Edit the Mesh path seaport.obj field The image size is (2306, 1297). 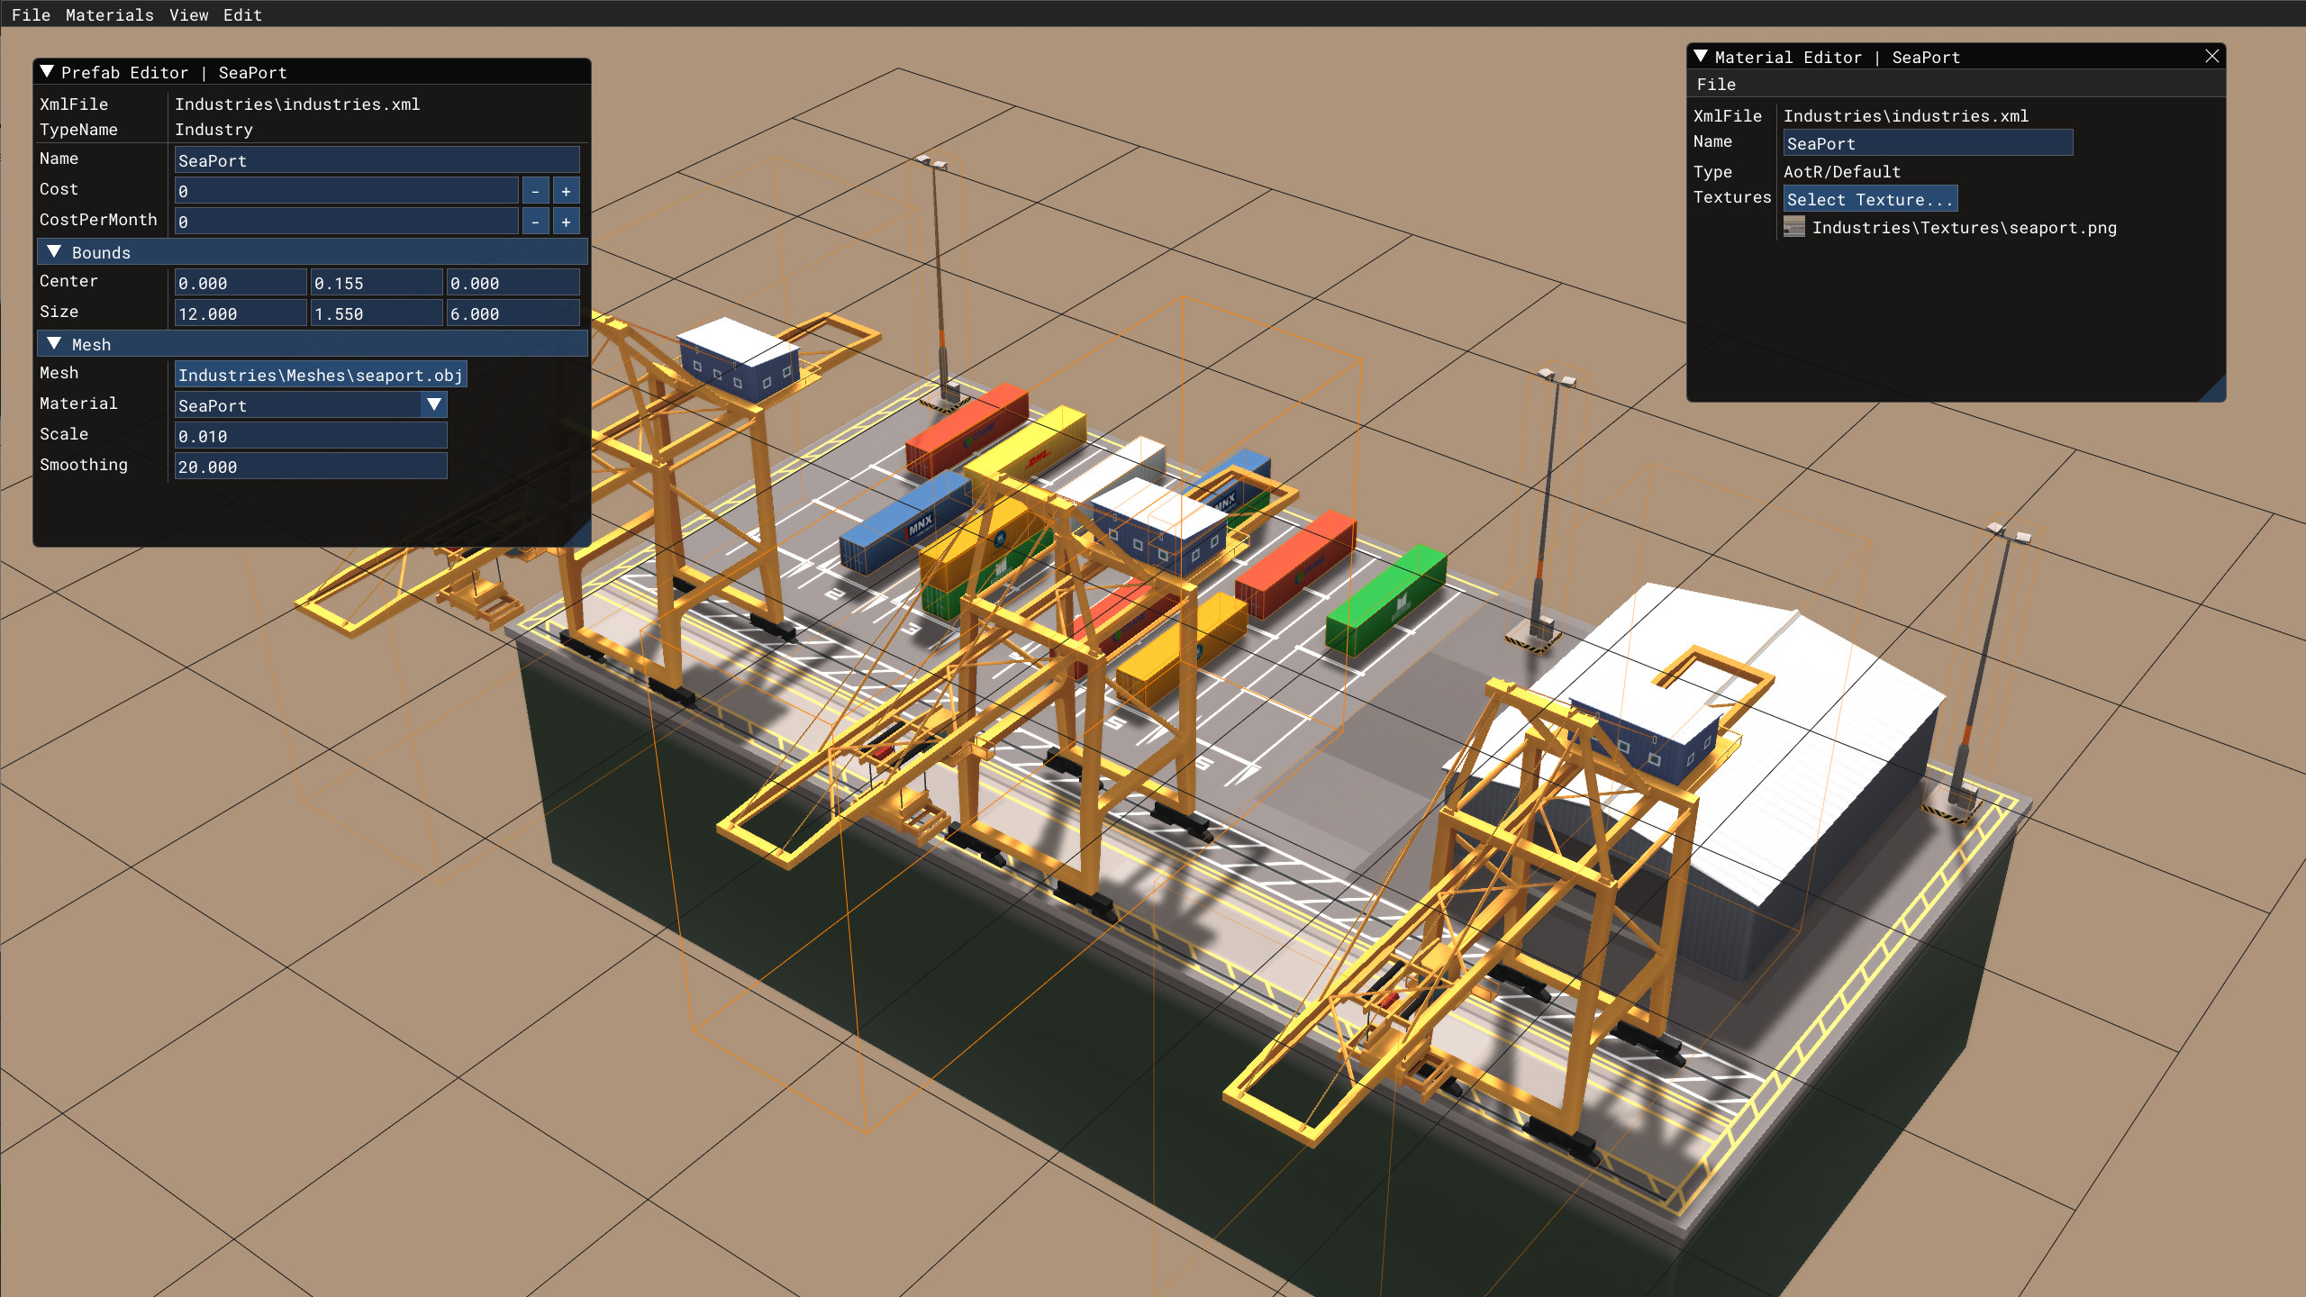321,374
